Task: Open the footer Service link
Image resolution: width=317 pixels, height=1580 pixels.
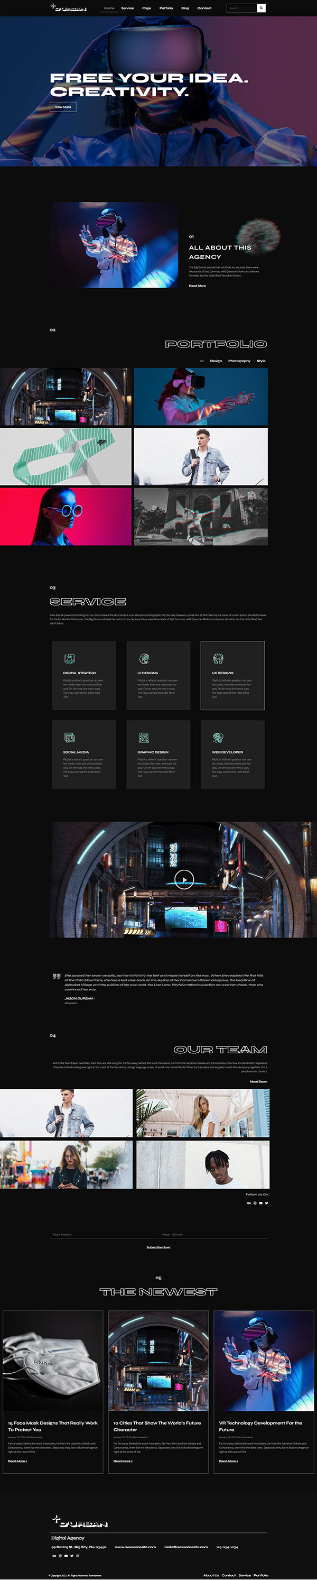Action: [245, 1575]
